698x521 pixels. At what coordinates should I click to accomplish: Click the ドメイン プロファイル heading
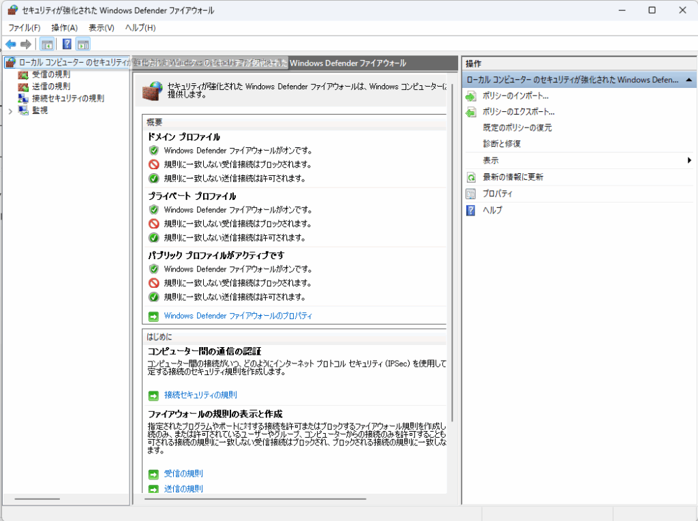point(184,136)
